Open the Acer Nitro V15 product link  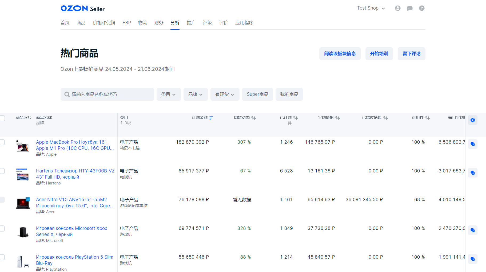75,203
